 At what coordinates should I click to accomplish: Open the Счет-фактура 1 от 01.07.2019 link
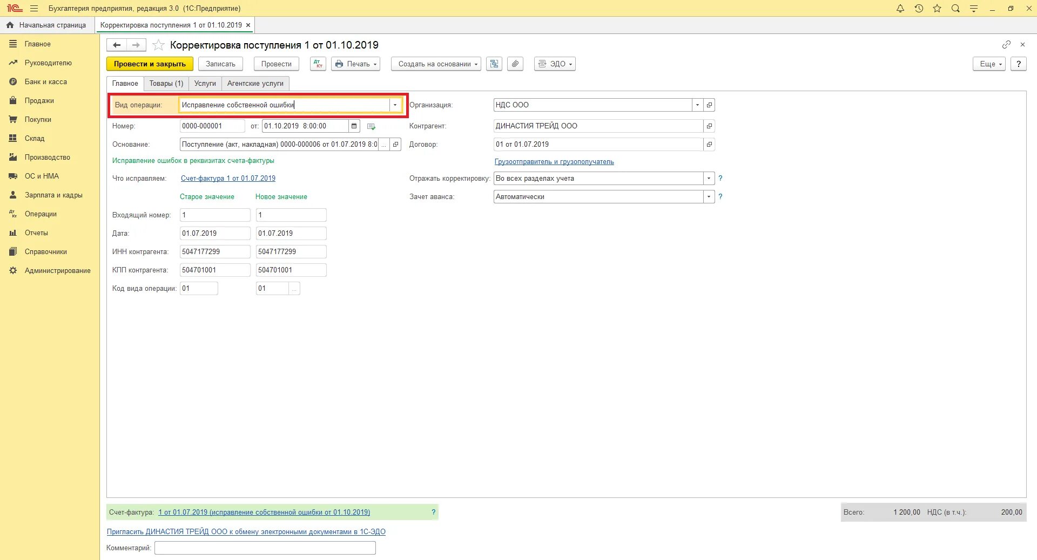(x=228, y=178)
